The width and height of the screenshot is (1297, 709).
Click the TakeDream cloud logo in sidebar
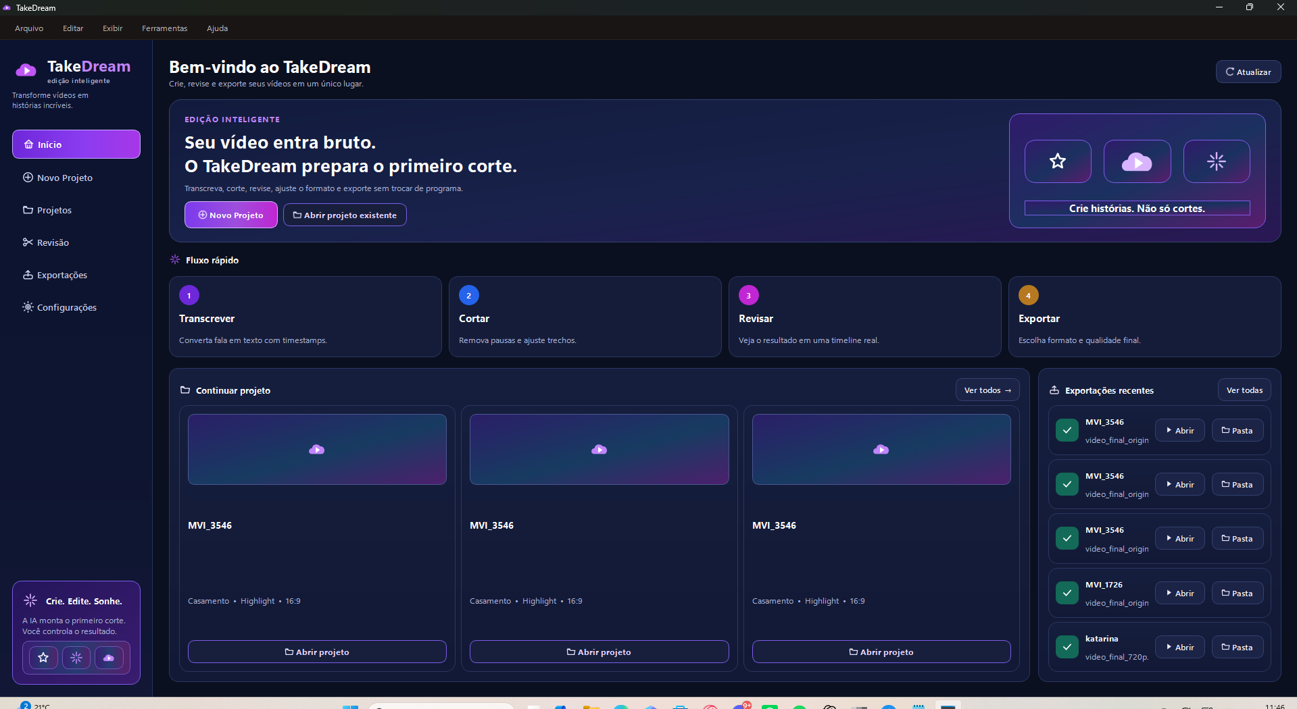click(26, 70)
